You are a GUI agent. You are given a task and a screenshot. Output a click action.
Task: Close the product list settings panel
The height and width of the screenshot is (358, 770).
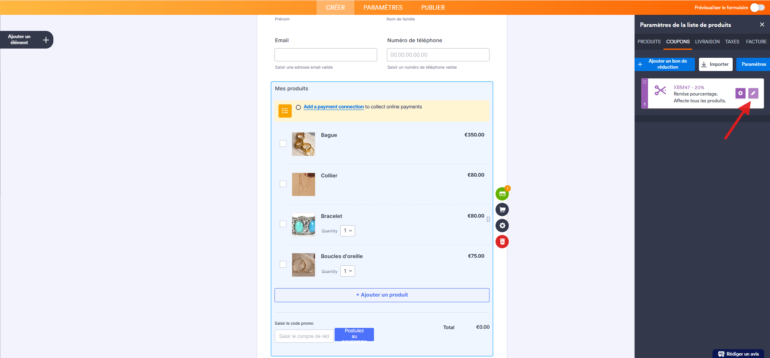(x=762, y=24)
